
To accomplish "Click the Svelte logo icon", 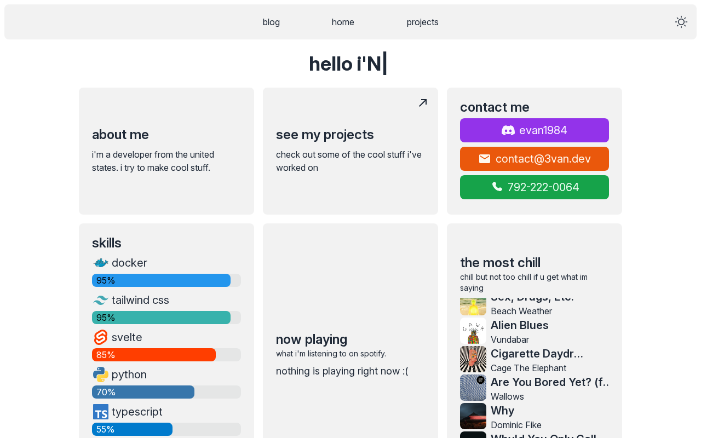I will [101, 337].
